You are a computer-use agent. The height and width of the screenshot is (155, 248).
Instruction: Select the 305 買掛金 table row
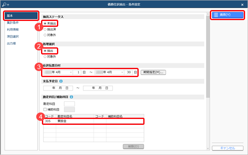pos(93,121)
